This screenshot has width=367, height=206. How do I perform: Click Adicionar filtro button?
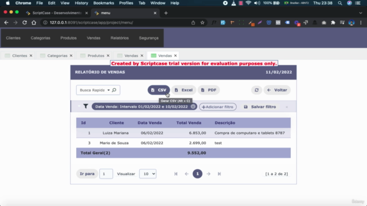tap(218, 107)
